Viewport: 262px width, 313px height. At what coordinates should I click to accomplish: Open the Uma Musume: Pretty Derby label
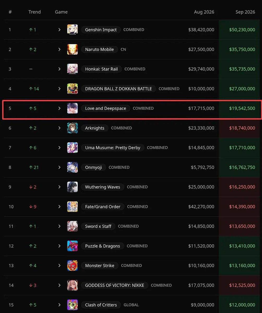[112, 148]
